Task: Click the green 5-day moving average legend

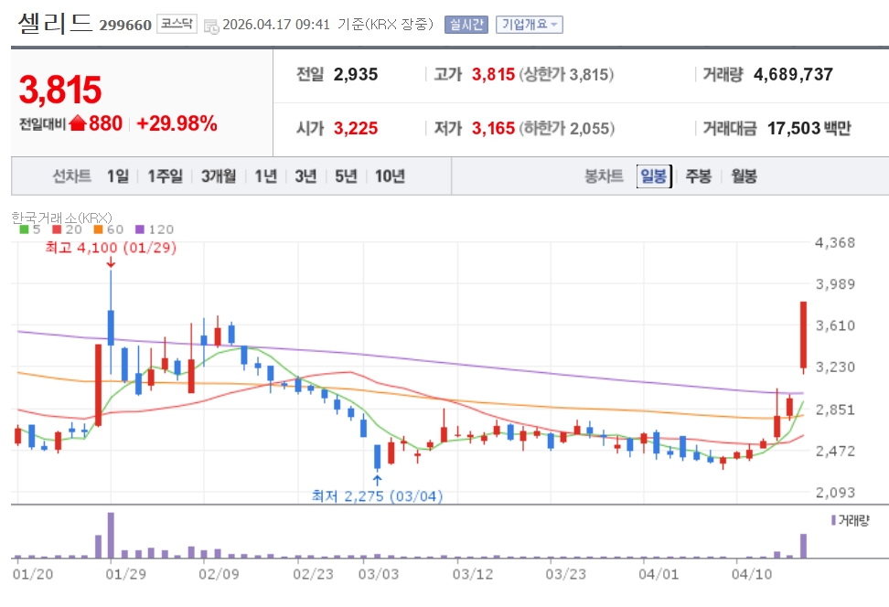Action: pos(30,229)
